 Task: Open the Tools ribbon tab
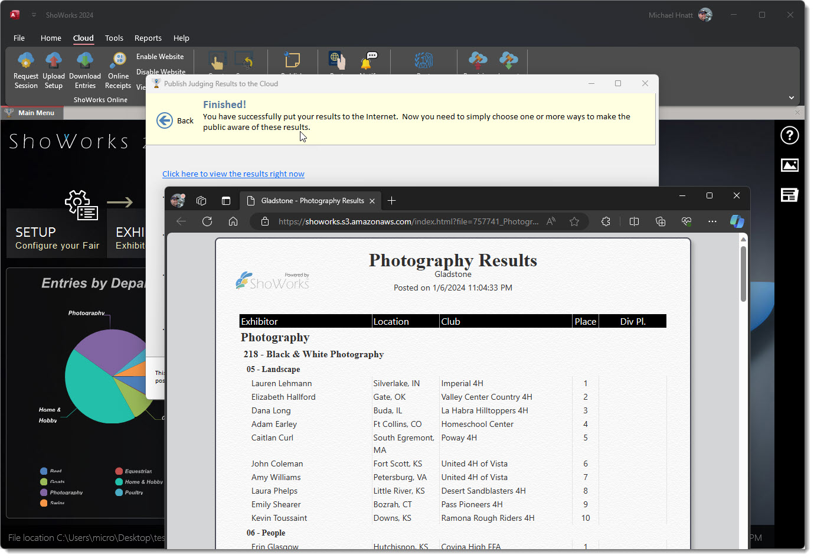coord(114,38)
